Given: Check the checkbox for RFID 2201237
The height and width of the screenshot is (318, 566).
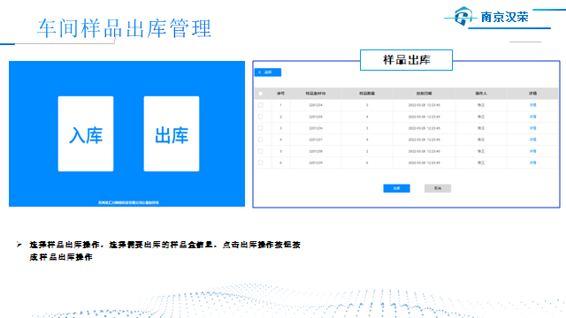Looking at the screenshot, I should [260, 140].
